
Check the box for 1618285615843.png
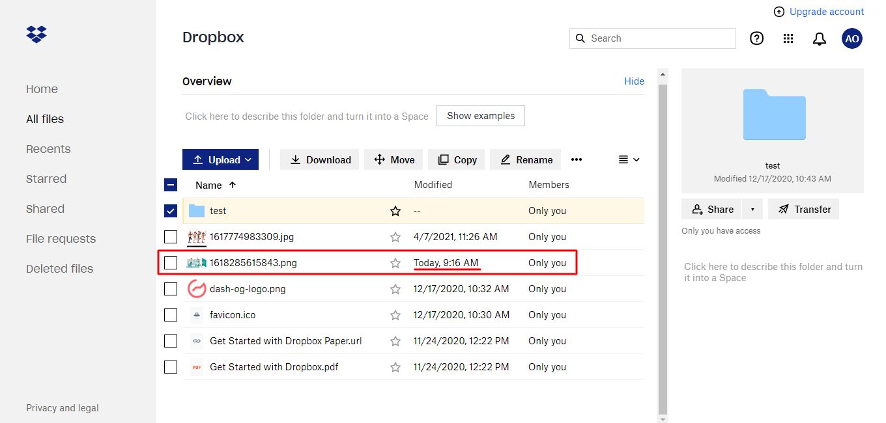[171, 263]
